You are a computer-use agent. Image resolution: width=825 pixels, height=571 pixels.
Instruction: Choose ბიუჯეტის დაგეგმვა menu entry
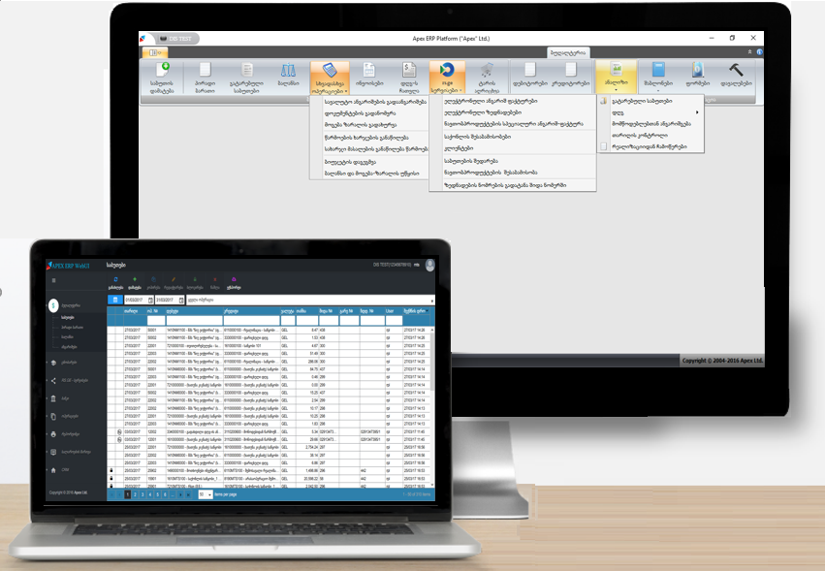tap(350, 162)
